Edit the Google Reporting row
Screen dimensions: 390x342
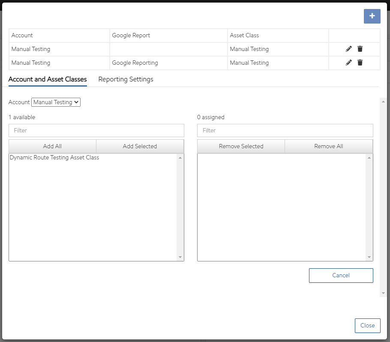pyautogui.click(x=348, y=63)
